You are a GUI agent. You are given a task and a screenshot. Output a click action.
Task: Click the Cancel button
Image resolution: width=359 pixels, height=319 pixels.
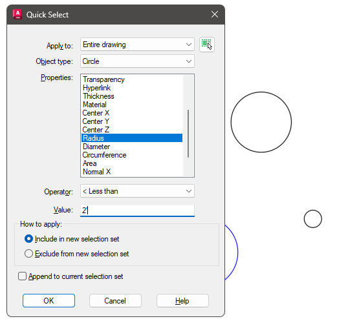click(115, 301)
